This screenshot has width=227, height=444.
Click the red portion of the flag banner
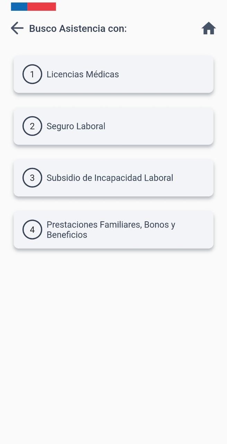[42, 6]
